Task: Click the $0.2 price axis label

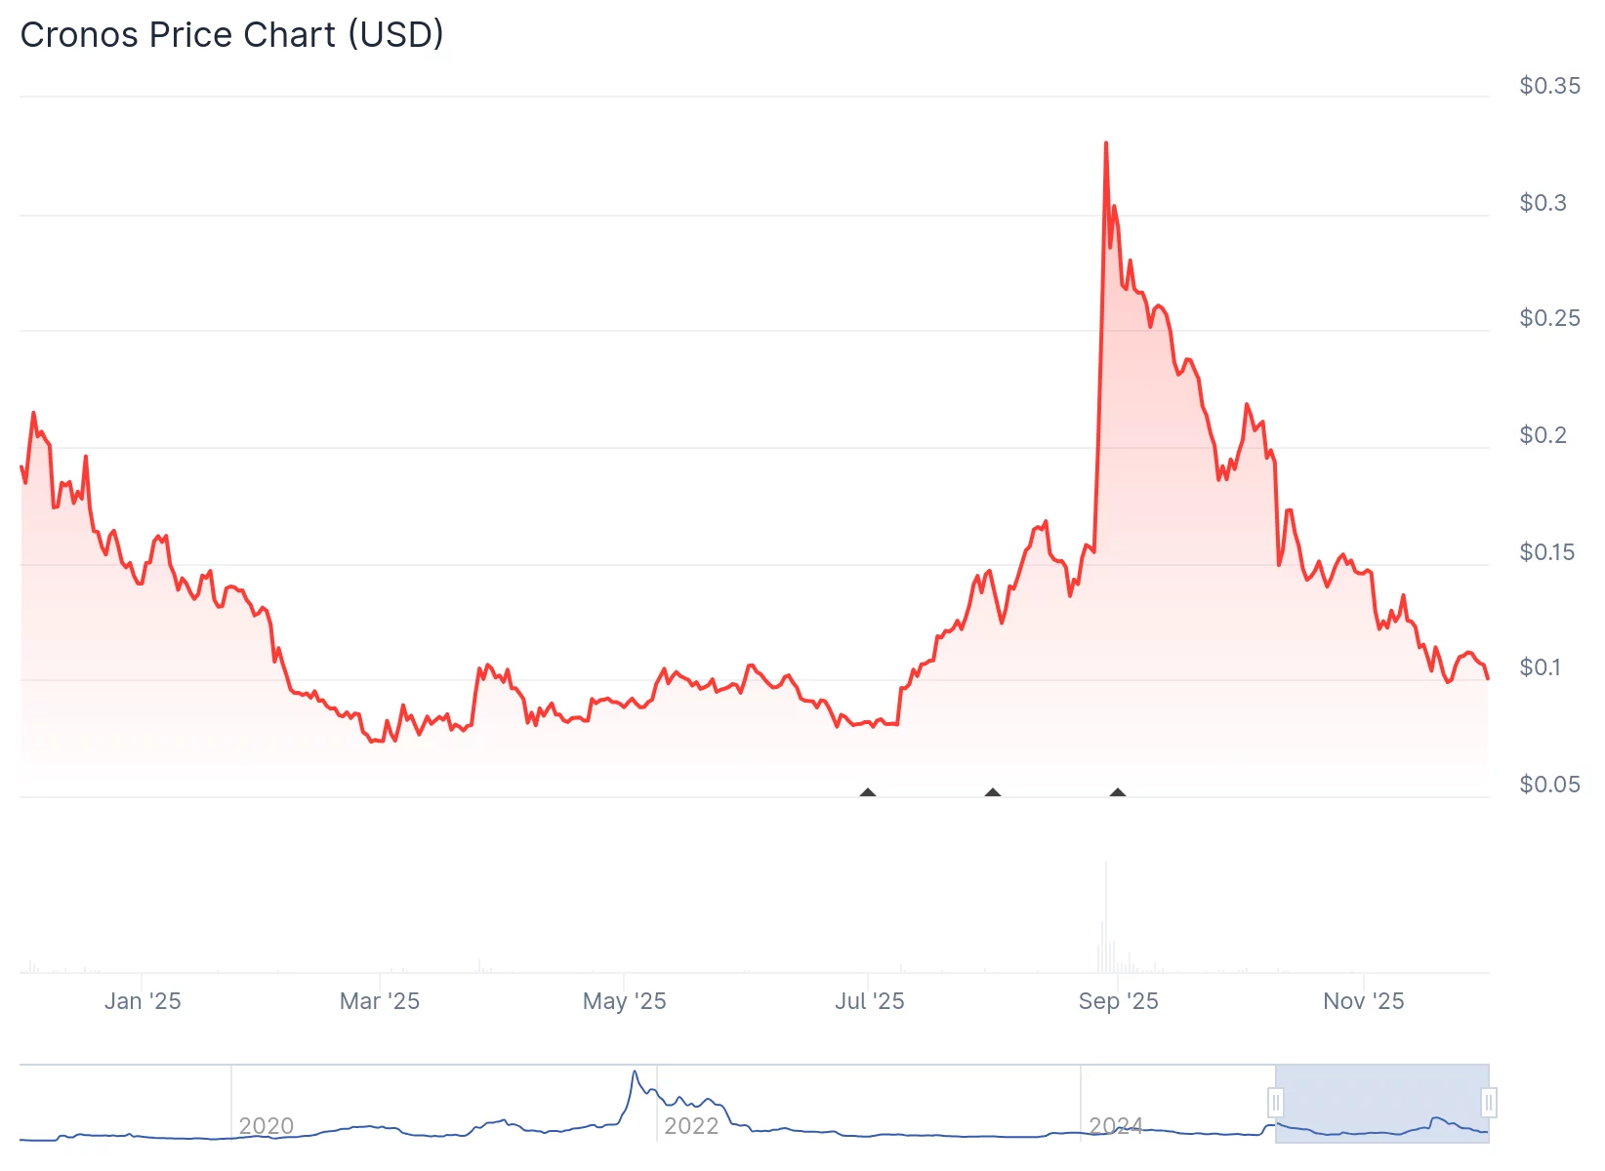Action: [1543, 435]
